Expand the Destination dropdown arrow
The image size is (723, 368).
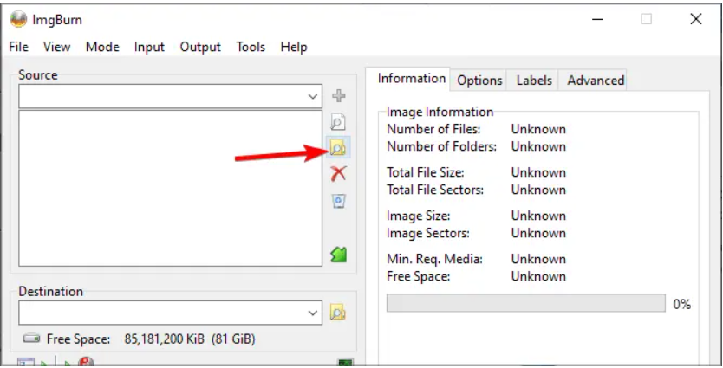click(x=313, y=312)
